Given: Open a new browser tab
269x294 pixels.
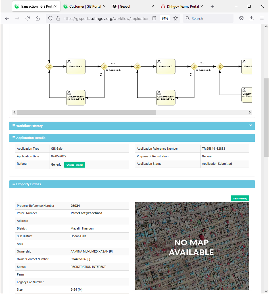Looking at the screenshot, I should click(x=212, y=7).
